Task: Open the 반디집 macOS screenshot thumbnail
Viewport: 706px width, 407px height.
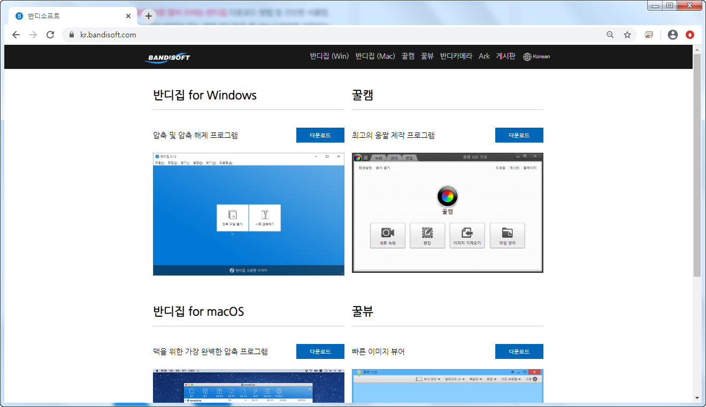Action: pyautogui.click(x=249, y=386)
